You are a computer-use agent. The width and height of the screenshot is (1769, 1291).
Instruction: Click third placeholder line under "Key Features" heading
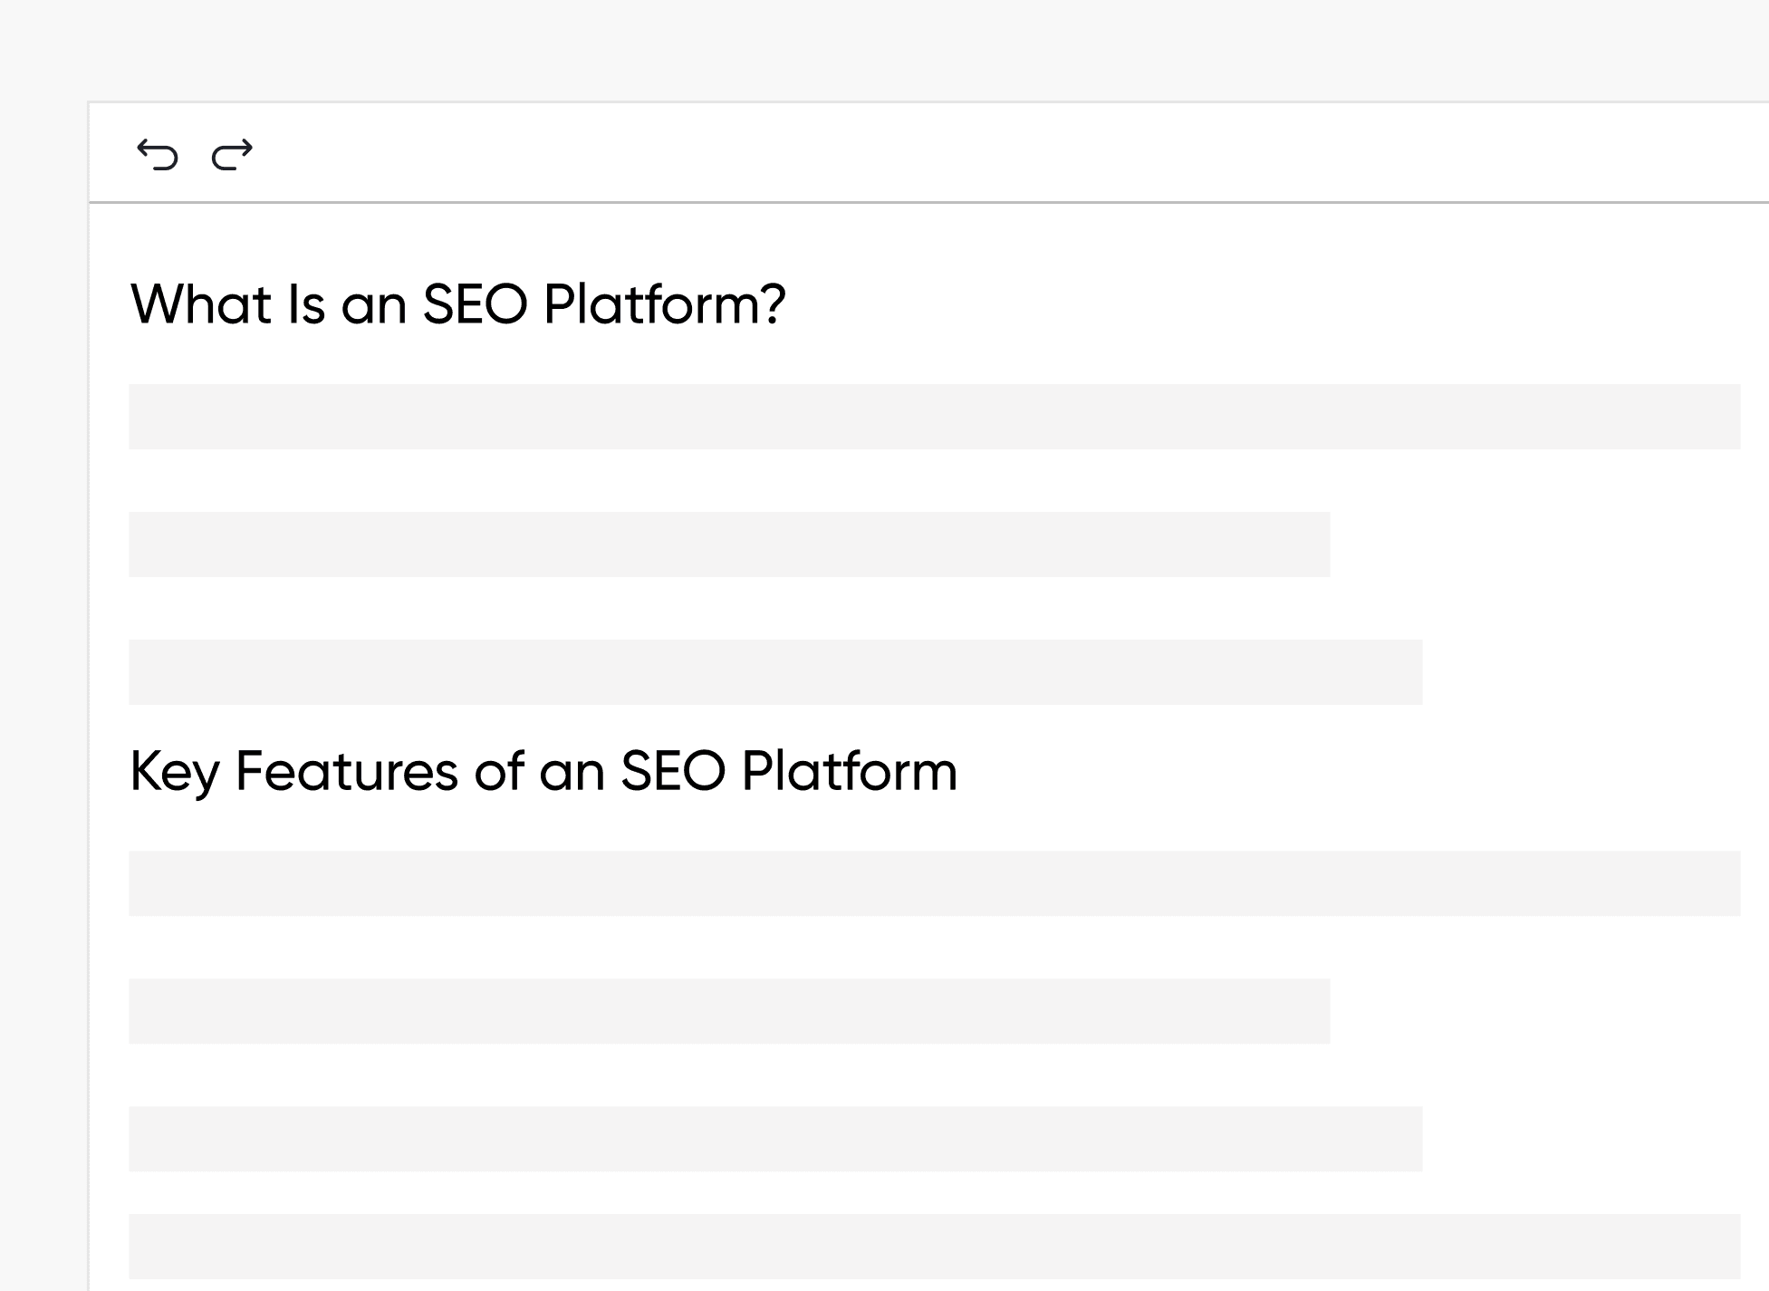click(775, 1139)
